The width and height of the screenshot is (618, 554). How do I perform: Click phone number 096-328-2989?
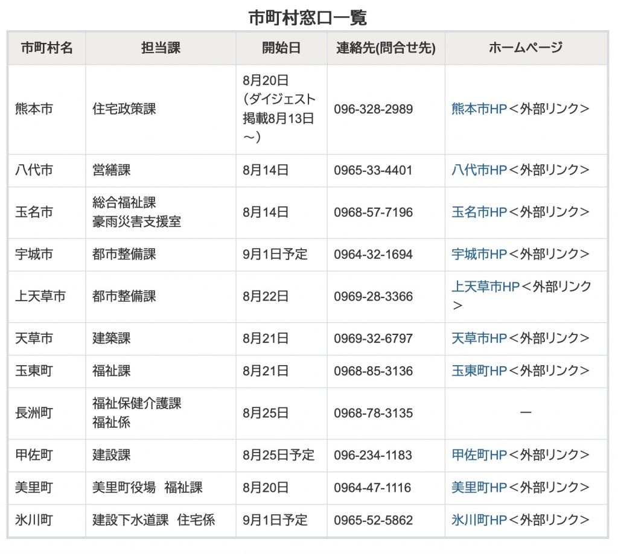373,110
